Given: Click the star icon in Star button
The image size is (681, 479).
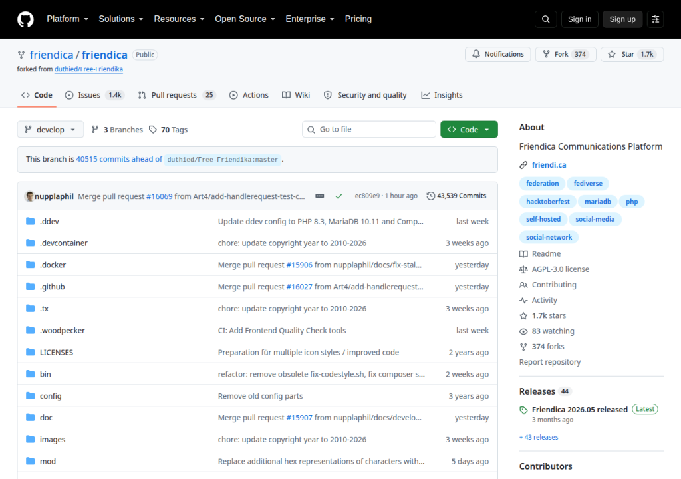Looking at the screenshot, I should pos(612,54).
